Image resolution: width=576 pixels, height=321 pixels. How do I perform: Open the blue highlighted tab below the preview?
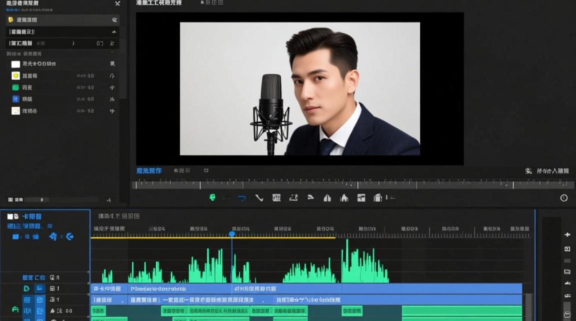pyautogui.click(x=149, y=171)
